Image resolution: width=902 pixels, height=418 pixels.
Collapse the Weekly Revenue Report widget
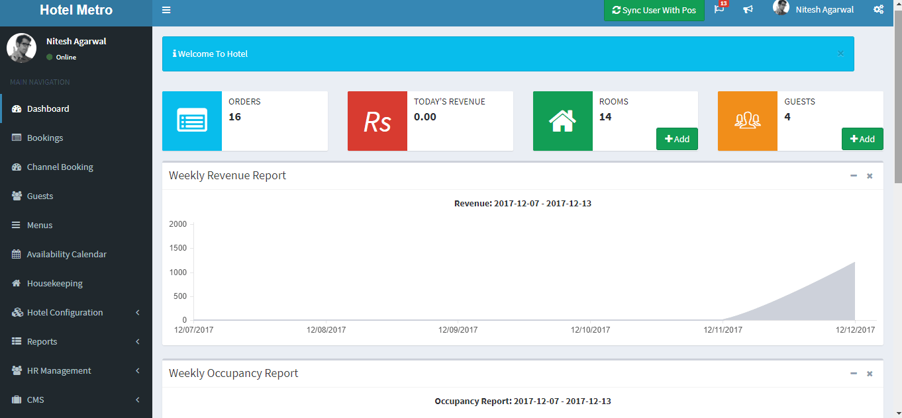click(853, 176)
